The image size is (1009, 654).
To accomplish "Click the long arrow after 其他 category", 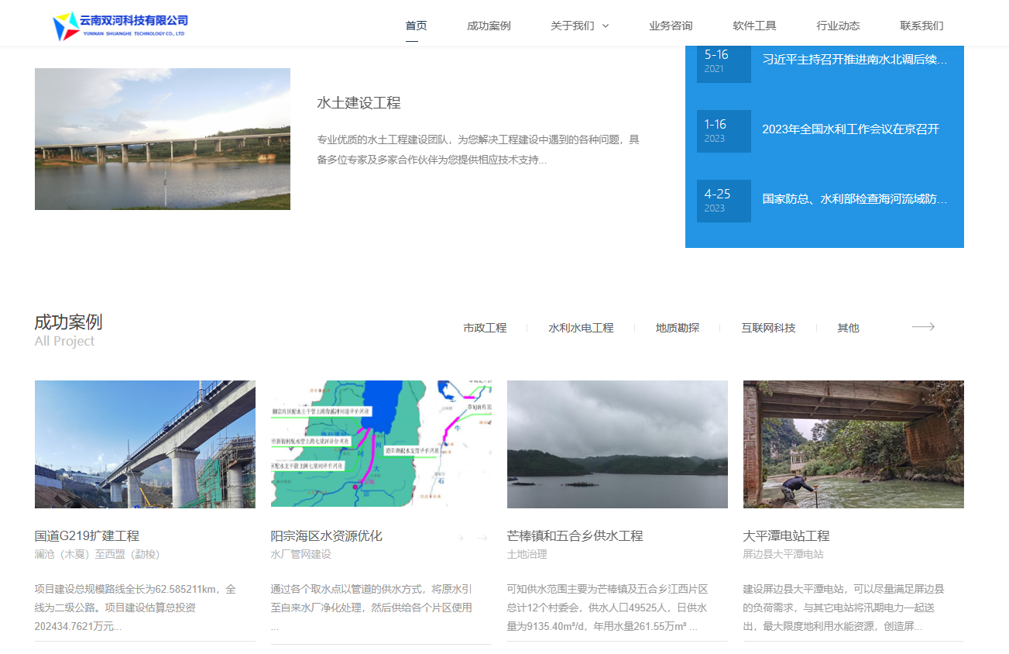I will coord(923,327).
